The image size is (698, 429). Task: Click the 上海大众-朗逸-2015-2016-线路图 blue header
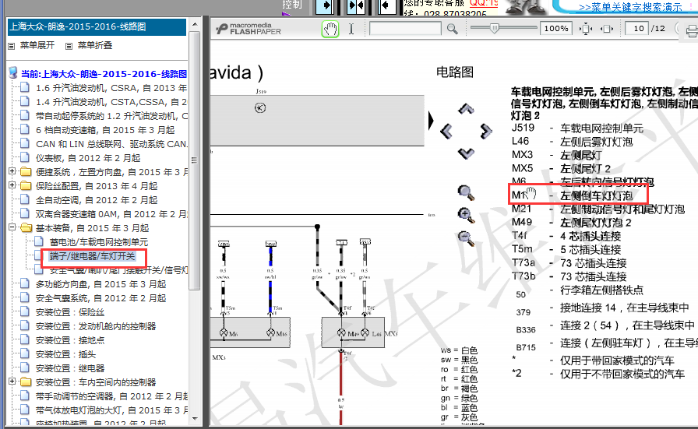pos(97,26)
